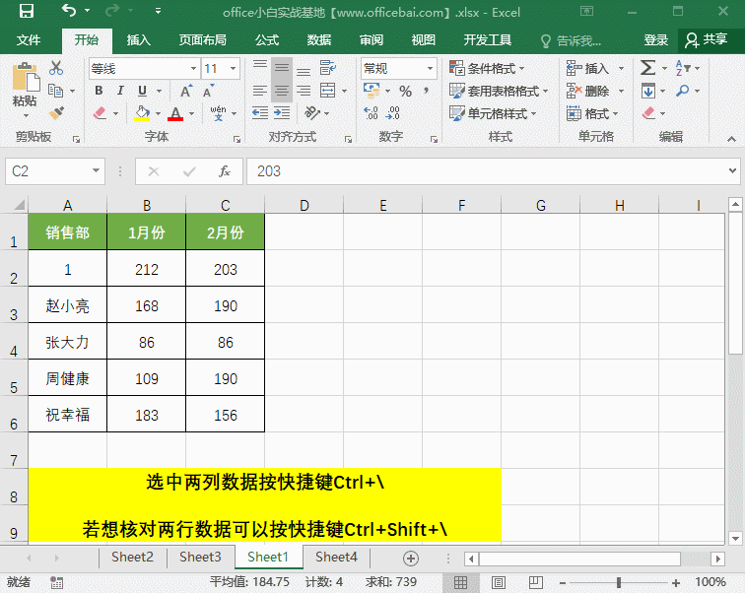
Task: Open the font name dropdown 等线
Action: pyautogui.click(x=193, y=69)
